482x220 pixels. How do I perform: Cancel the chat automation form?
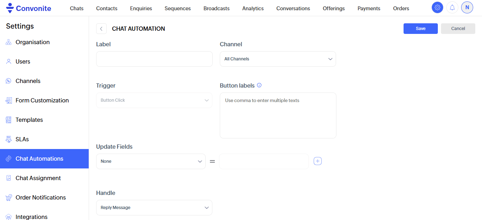point(458,29)
